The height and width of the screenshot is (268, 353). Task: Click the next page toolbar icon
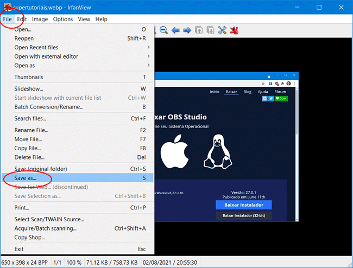click(x=211, y=30)
